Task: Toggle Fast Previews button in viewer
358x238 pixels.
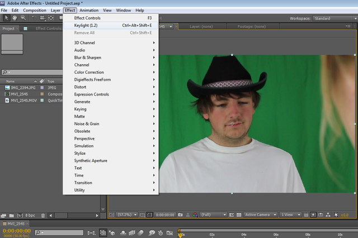Action: (313, 215)
